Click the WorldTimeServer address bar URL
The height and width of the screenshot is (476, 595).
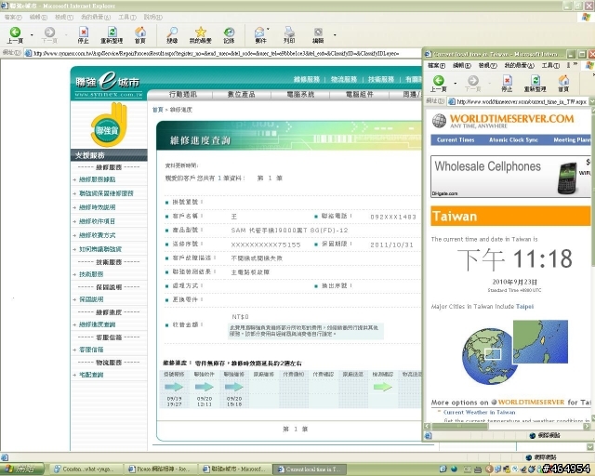click(522, 101)
